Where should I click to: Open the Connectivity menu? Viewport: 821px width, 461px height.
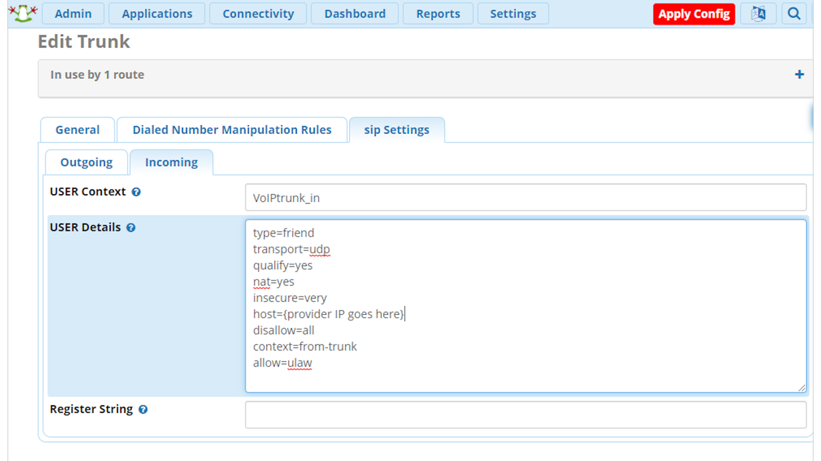[258, 13]
